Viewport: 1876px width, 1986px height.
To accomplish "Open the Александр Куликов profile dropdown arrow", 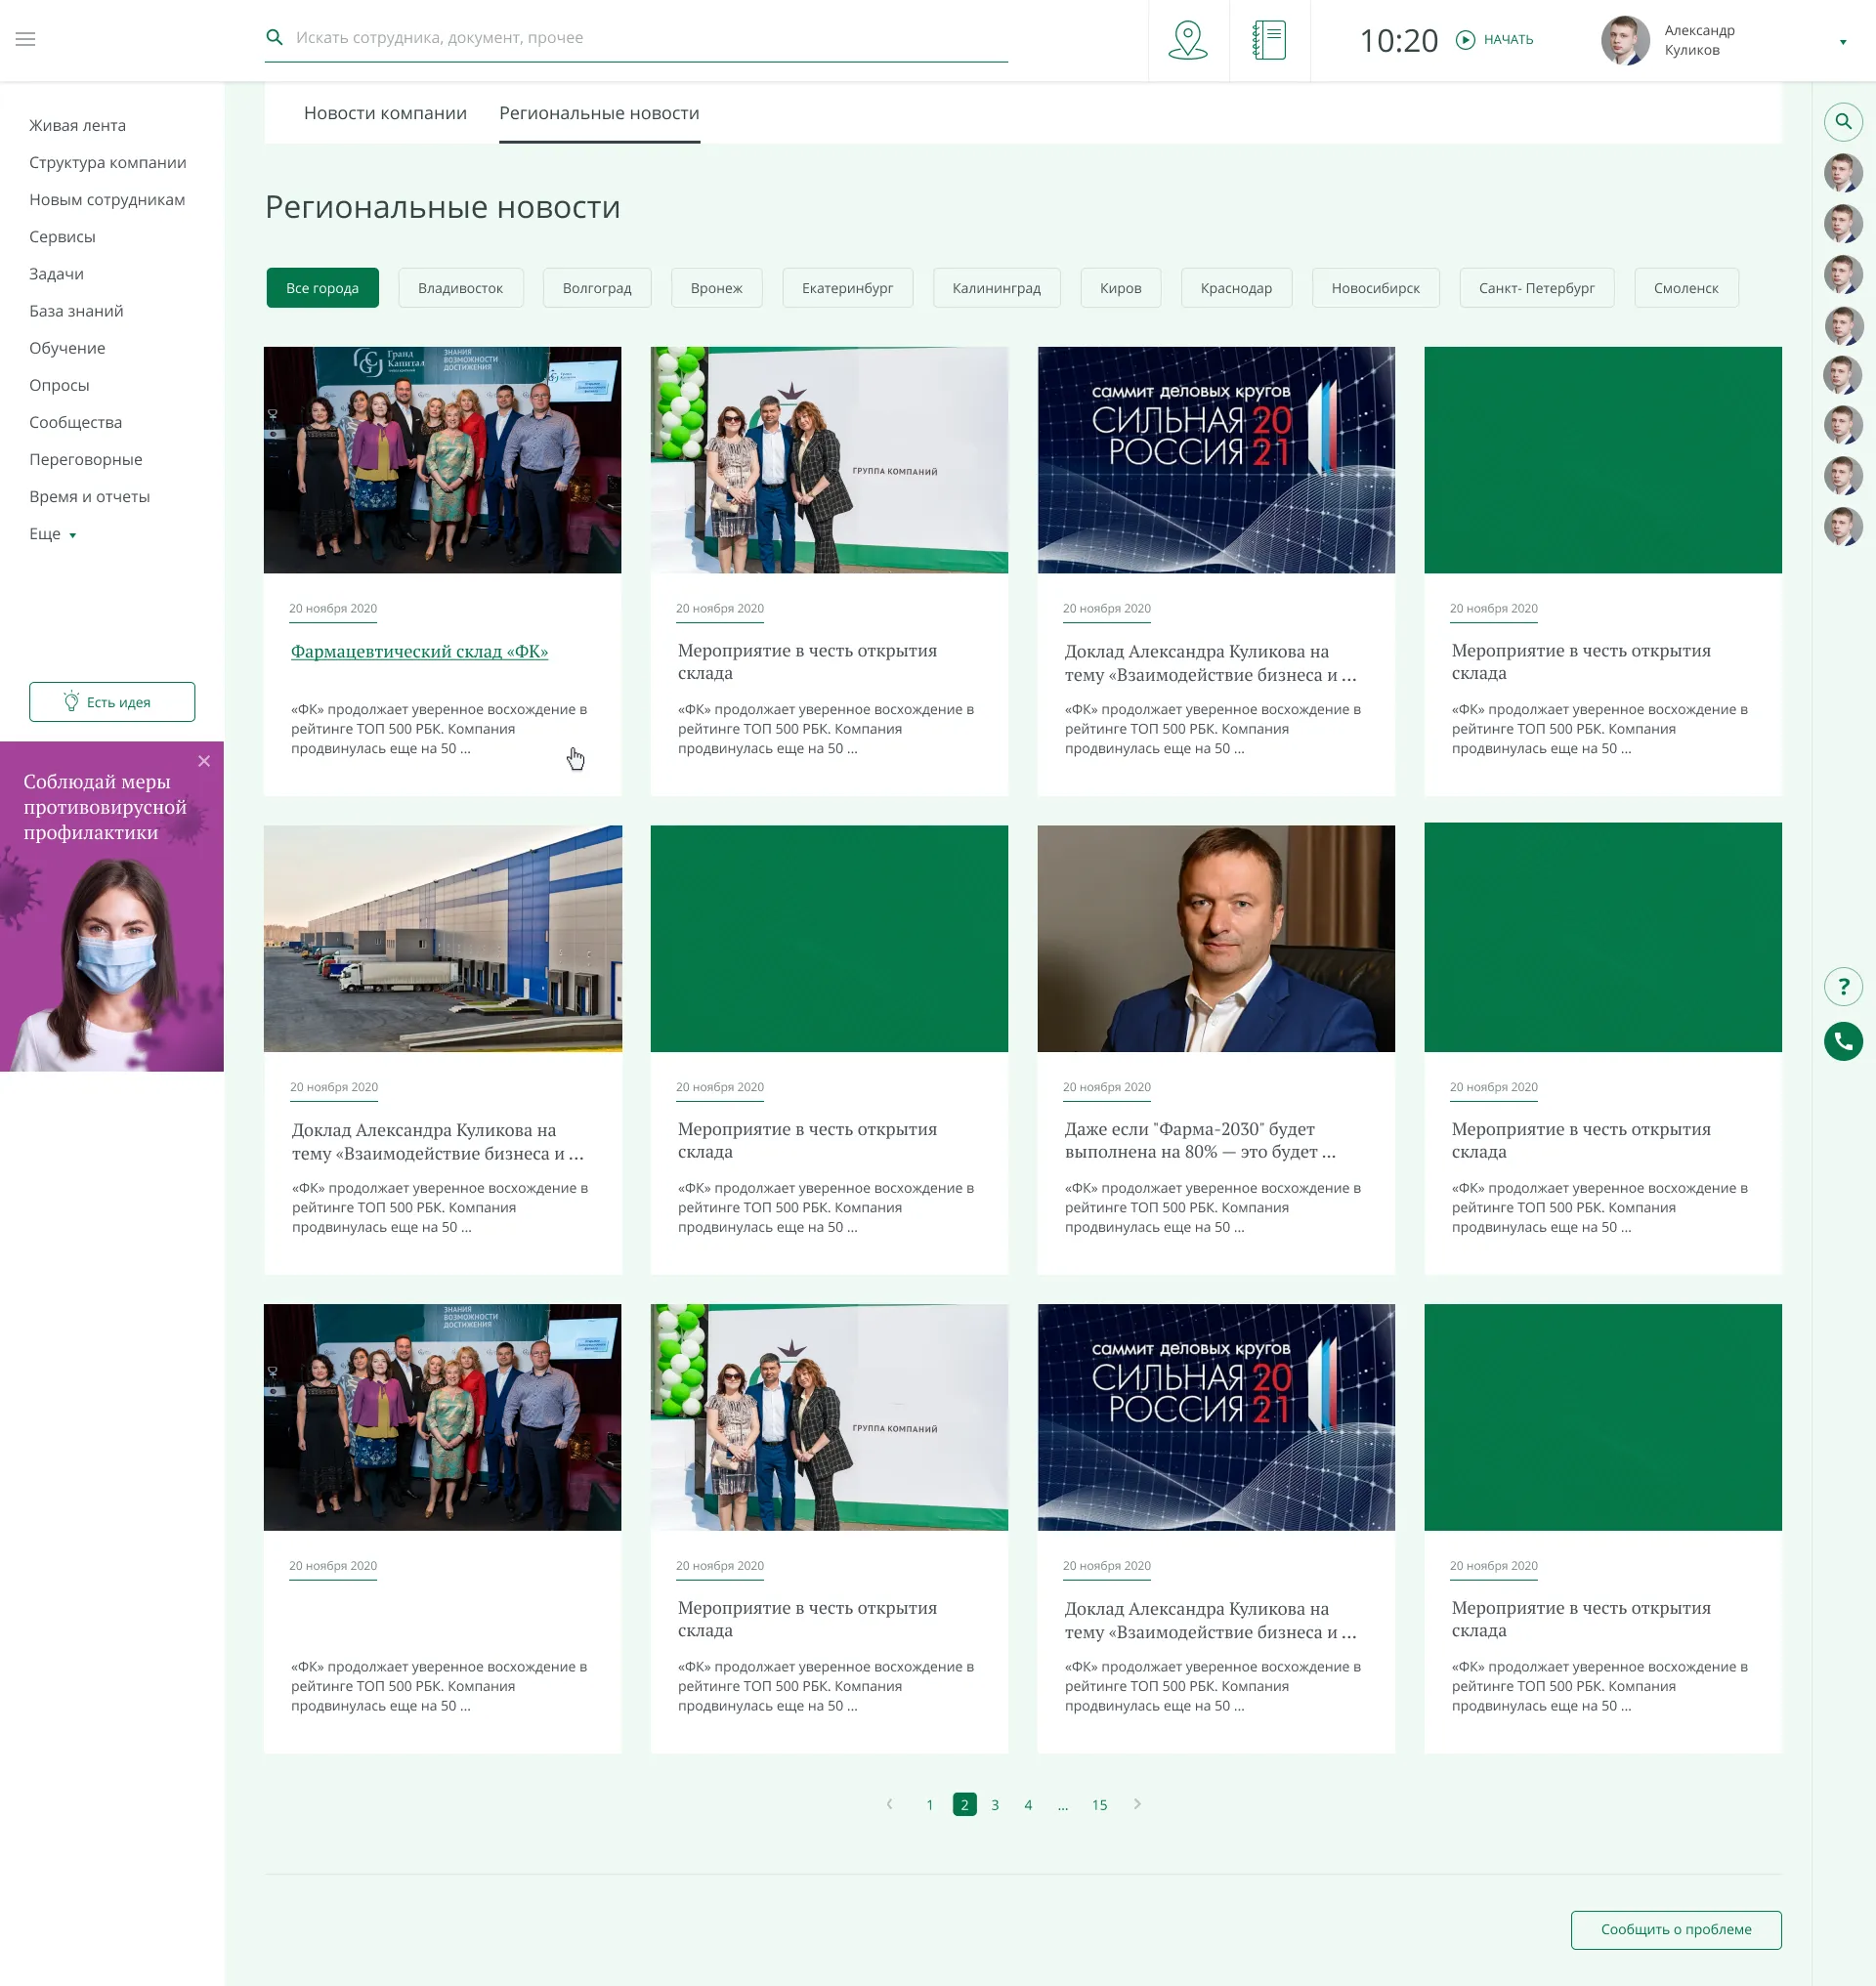I will coord(1842,42).
